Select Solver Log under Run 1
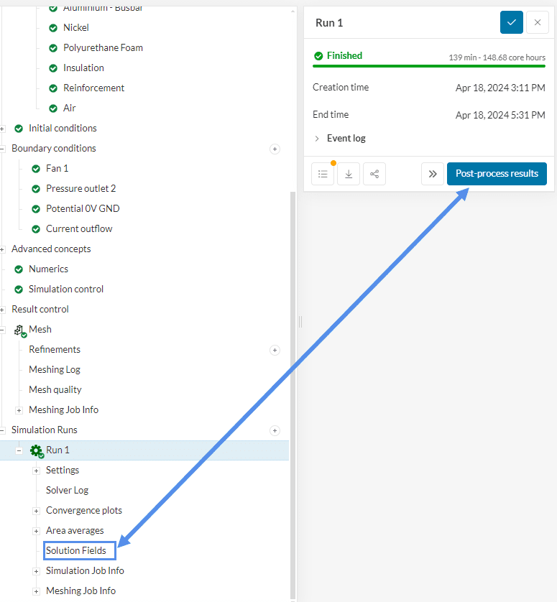The width and height of the screenshot is (557, 602). click(67, 490)
